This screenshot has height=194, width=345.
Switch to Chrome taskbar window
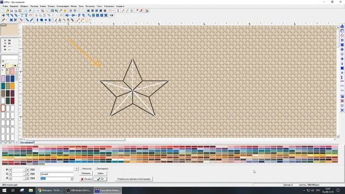click(50, 190)
